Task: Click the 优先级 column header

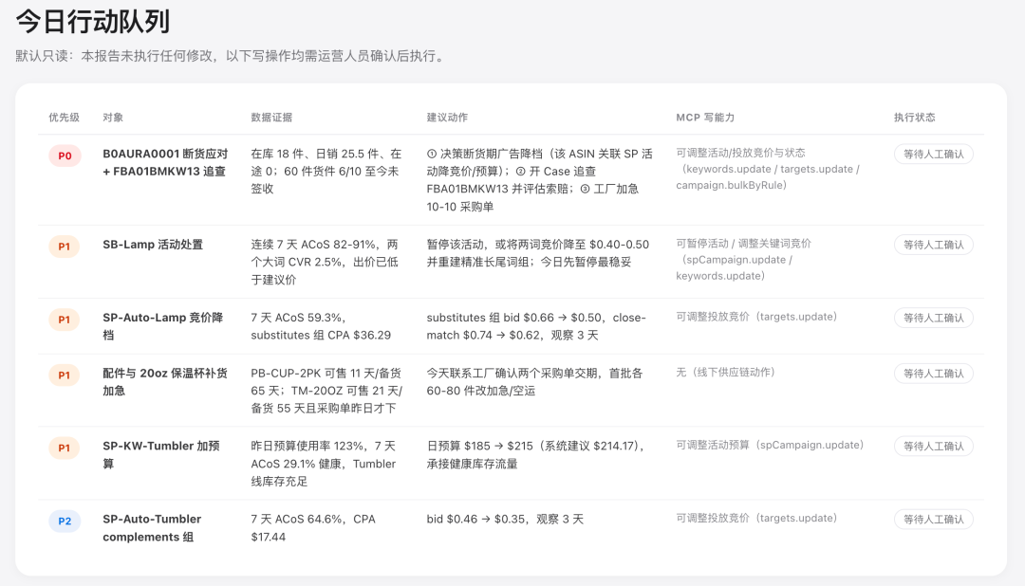Action: click(65, 118)
